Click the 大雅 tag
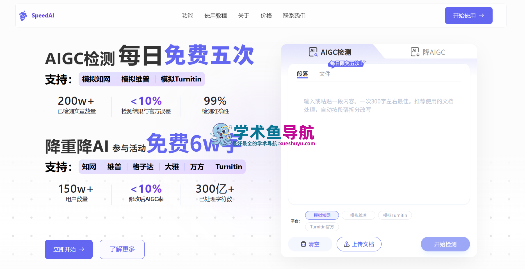The image size is (525, 269). coord(172,167)
